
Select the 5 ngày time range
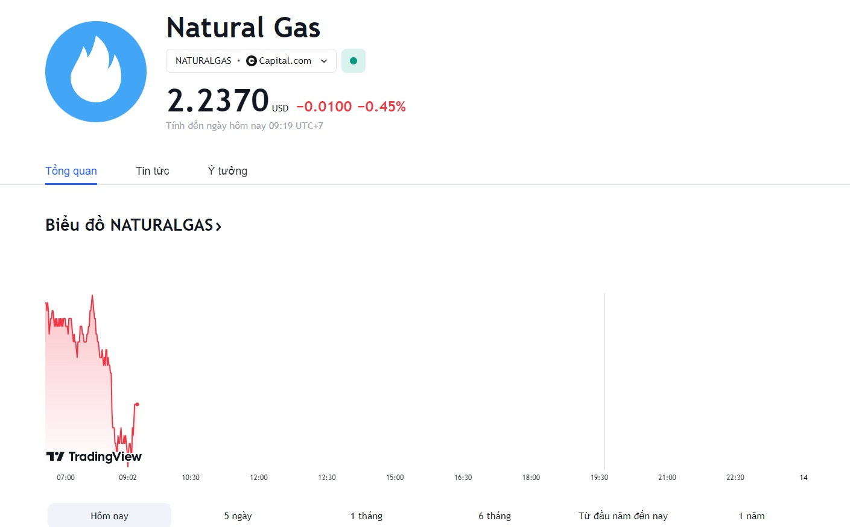coord(238,516)
